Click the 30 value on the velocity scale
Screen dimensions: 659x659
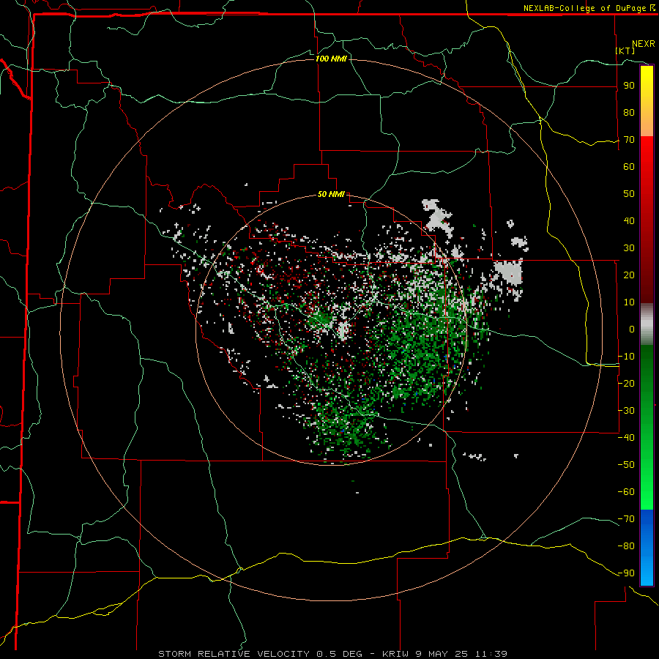pos(629,248)
